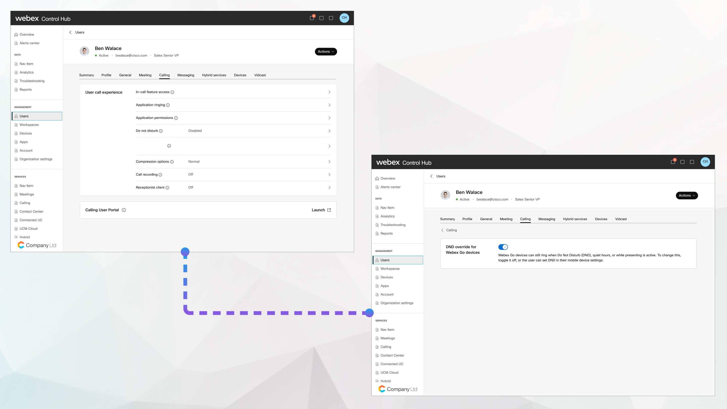The image size is (727, 409).
Task: Click CH avatar in left window header
Action: 344,18
